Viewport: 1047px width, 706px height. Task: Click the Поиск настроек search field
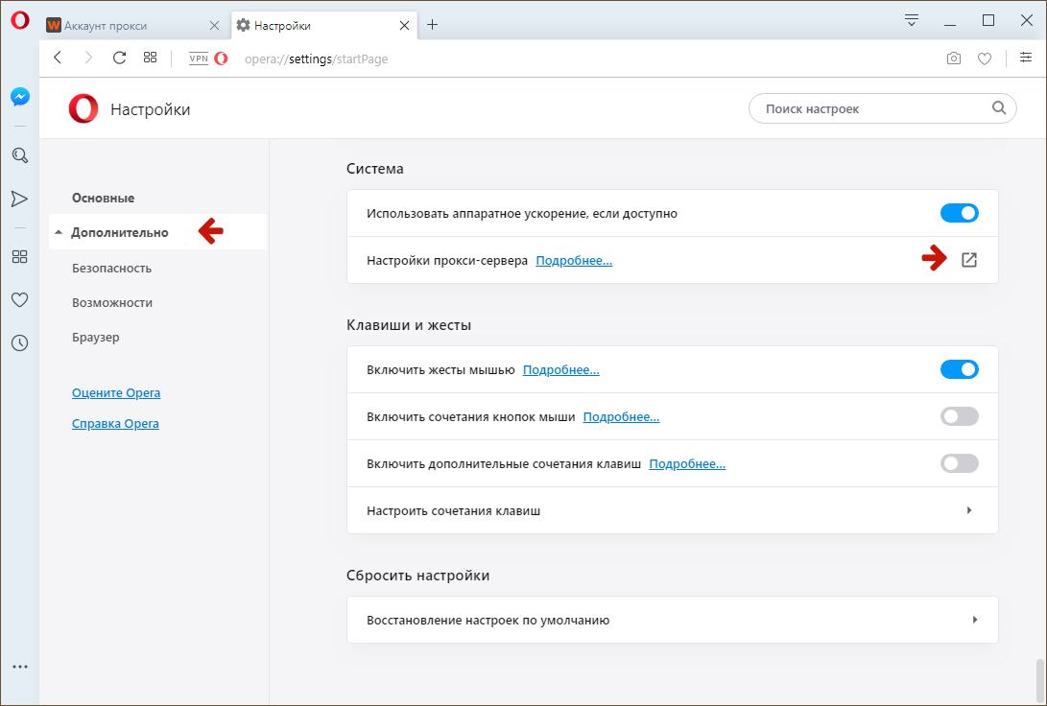tap(873, 108)
